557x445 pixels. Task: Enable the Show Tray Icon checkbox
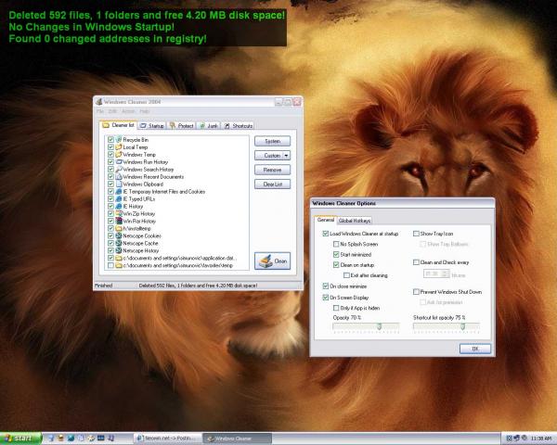pyautogui.click(x=416, y=234)
